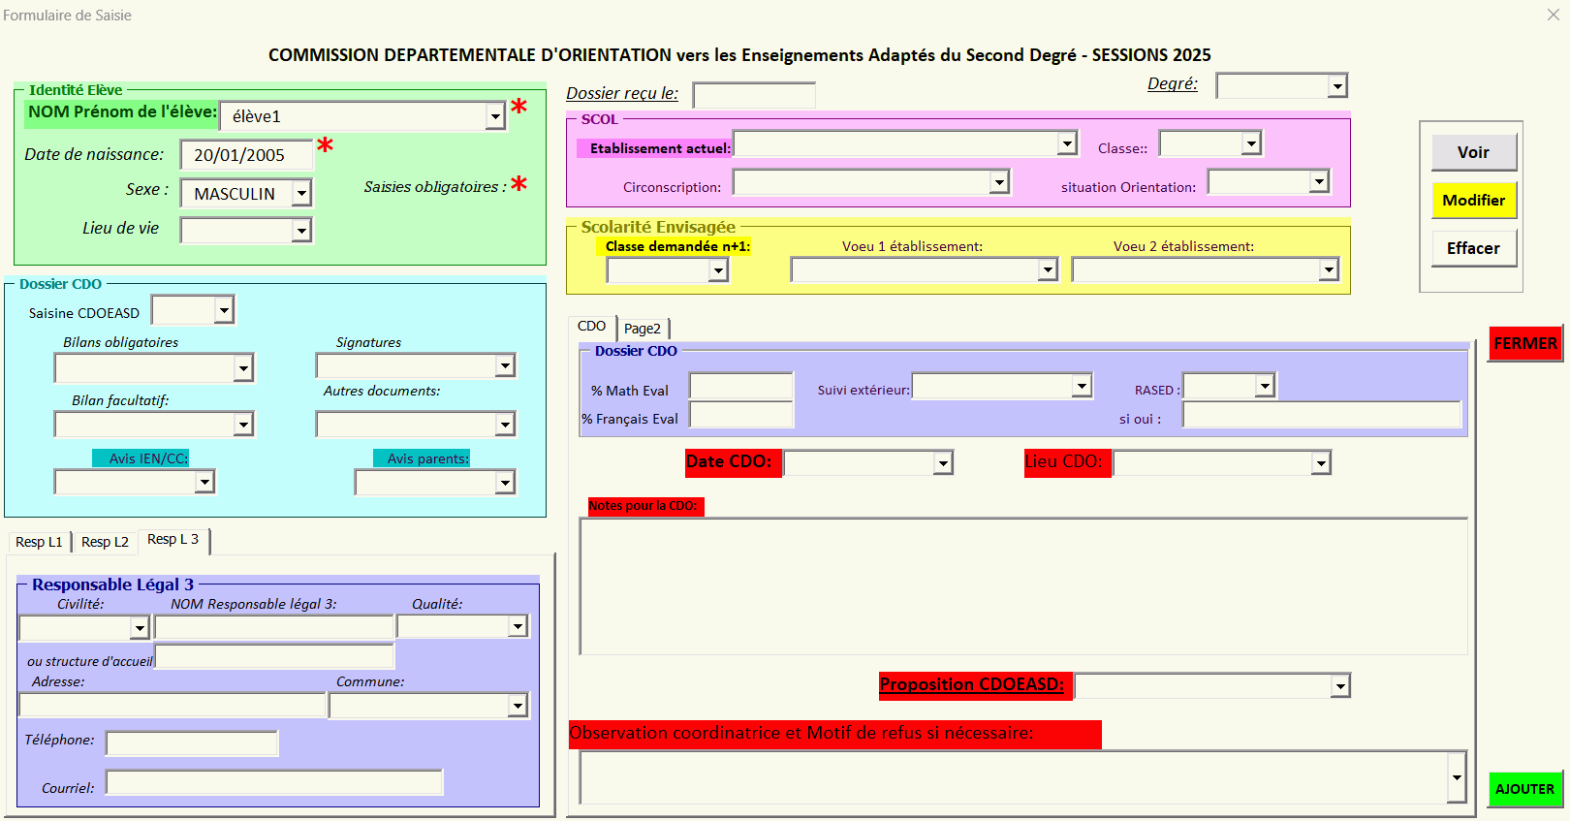
Task: Click the Effacer button
Action: coord(1473,248)
